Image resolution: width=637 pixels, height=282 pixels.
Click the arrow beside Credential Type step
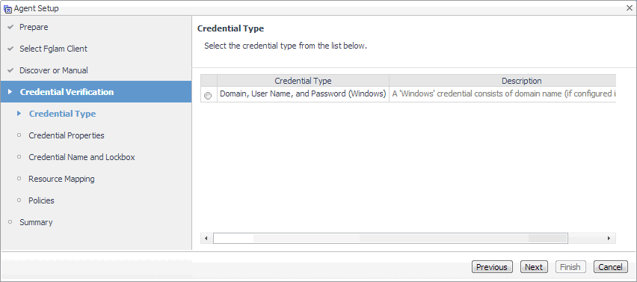(x=19, y=114)
